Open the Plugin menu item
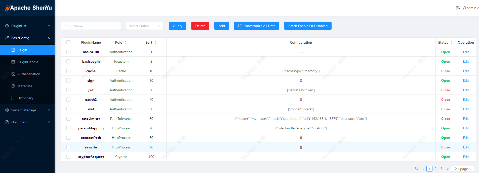 point(27,50)
